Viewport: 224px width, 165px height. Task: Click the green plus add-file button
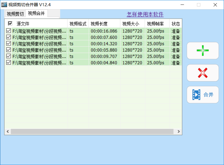click(x=203, y=51)
